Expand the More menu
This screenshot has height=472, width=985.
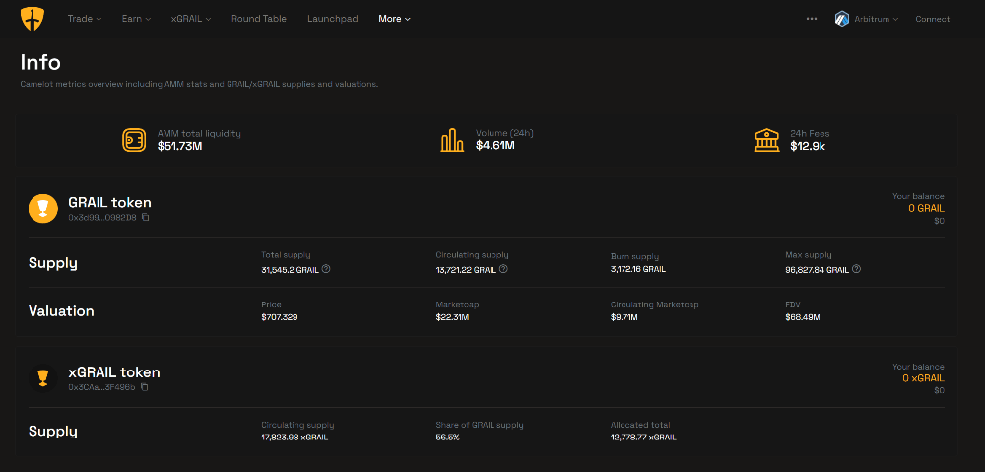[395, 19]
